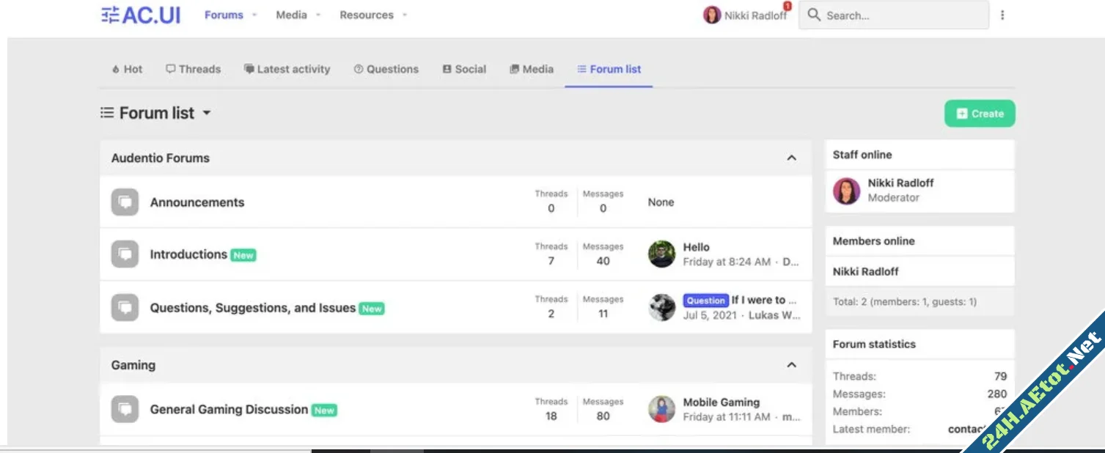Switch to the Hot tab
Viewport: 1105px width, 453px height.
tap(127, 69)
